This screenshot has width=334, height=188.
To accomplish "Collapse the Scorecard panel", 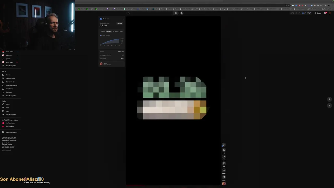I will [123, 19].
